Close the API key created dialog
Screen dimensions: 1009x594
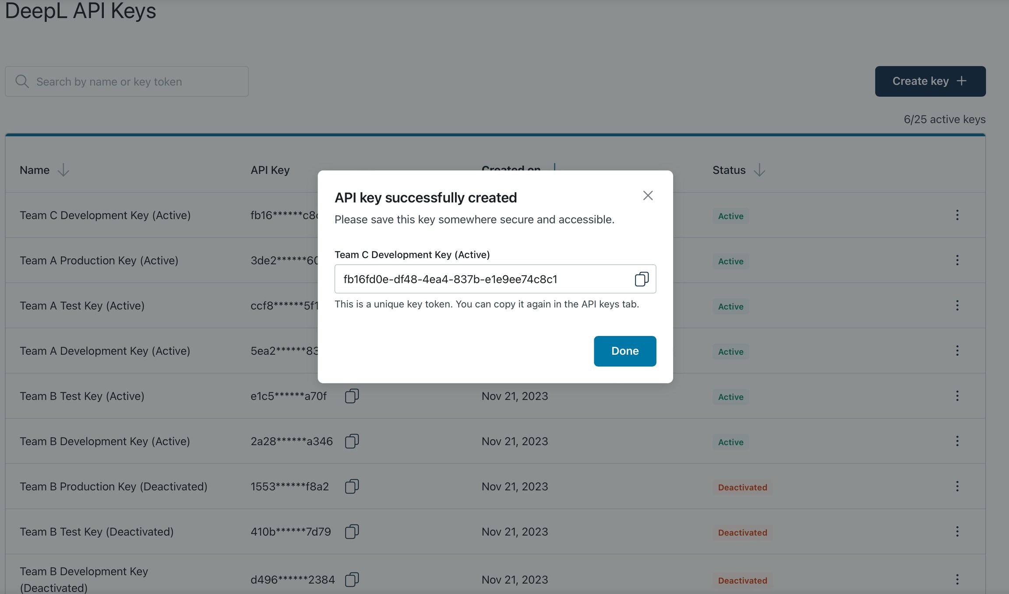point(648,196)
